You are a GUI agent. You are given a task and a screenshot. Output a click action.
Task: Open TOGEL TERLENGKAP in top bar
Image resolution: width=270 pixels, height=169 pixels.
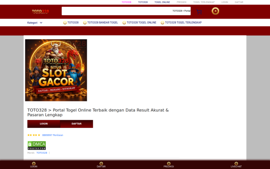pyautogui.click(x=204, y=2)
